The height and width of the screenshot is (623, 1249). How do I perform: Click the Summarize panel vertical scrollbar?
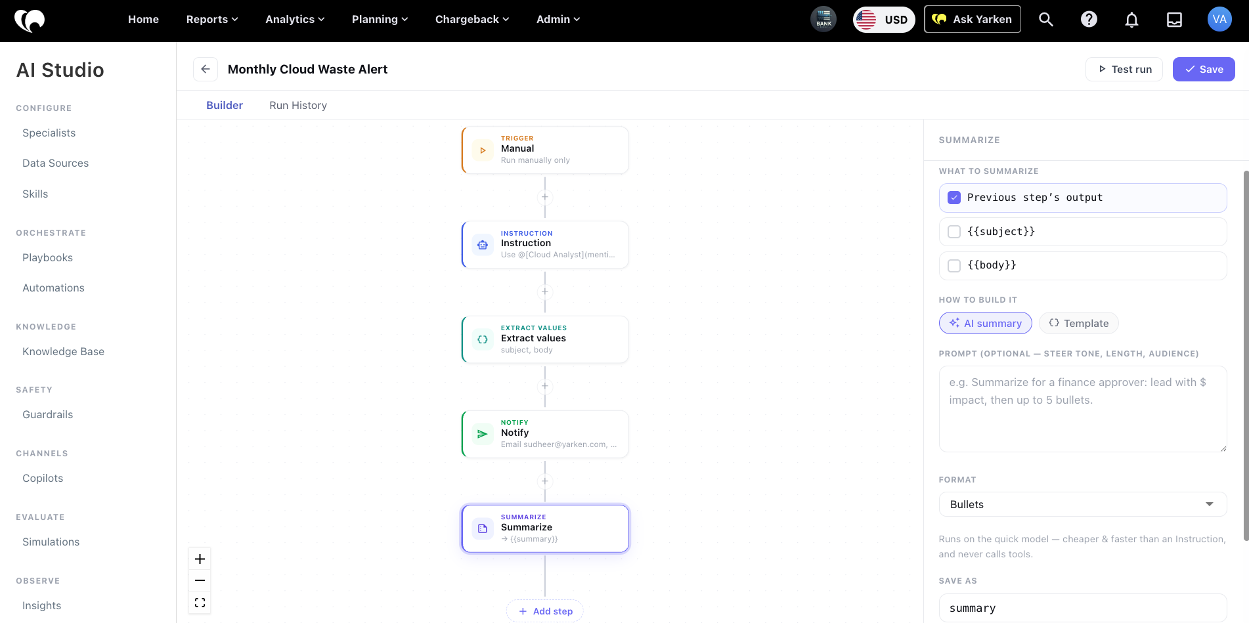pos(1246,355)
